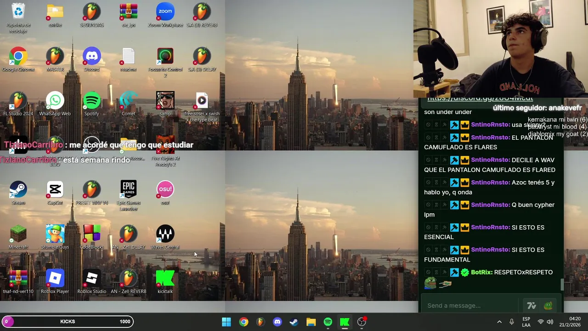The height and width of the screenshot is (331, 588).
Task: Select the readme text file
Action: click(129, 59)
